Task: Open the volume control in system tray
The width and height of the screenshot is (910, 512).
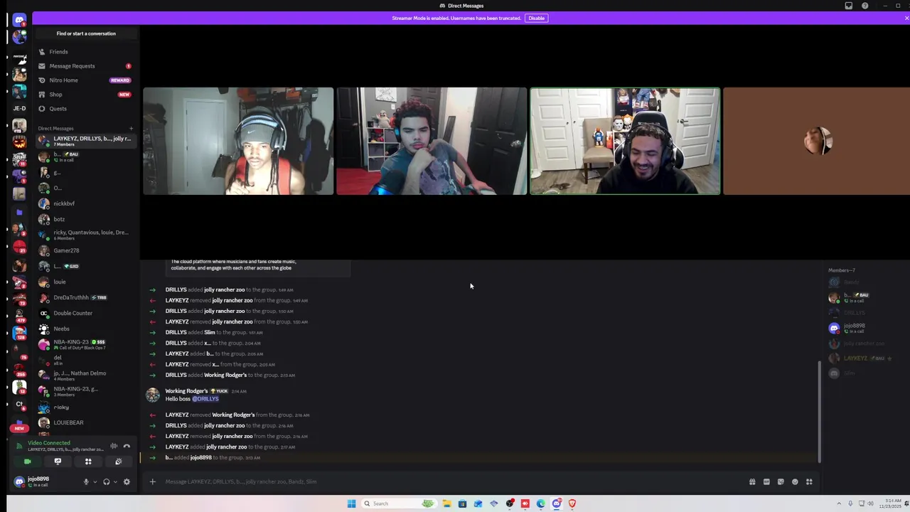Action: point(870,503)
